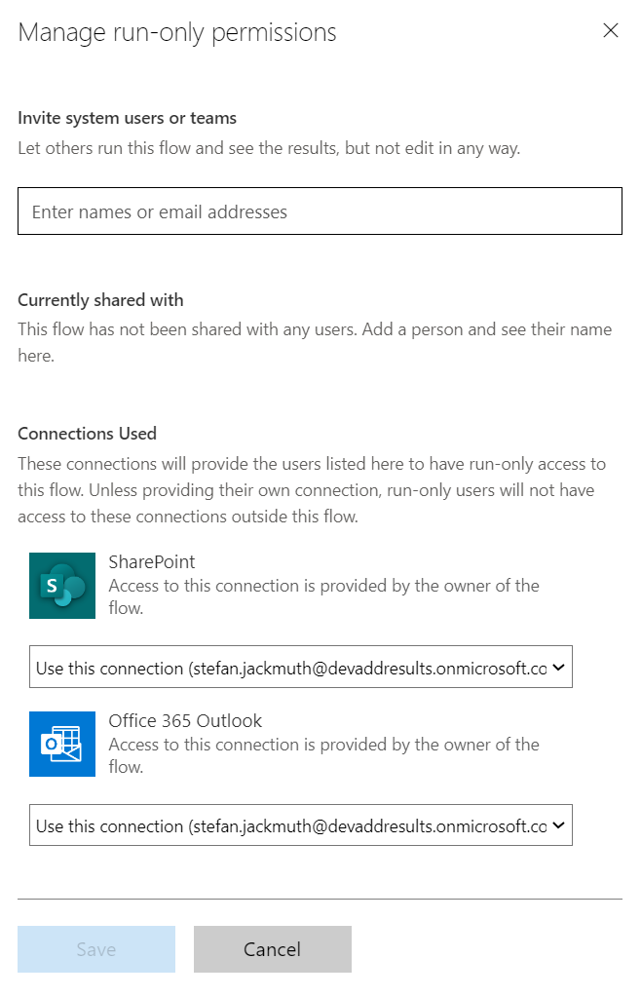This screenshot has height=997, width=641.
Task: Click the SharePoint connector icon
Action: (x=62, y=585)
